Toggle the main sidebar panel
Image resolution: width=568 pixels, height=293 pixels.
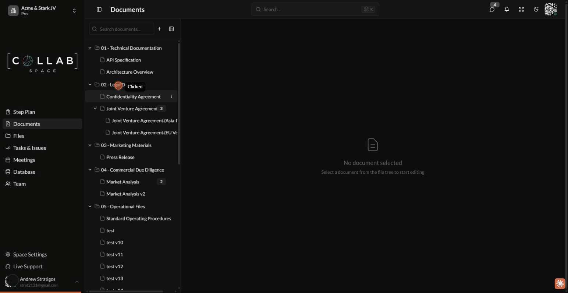(x=99, y=9)
